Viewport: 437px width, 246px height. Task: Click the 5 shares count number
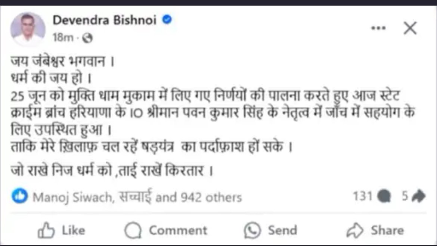point(405,196)
